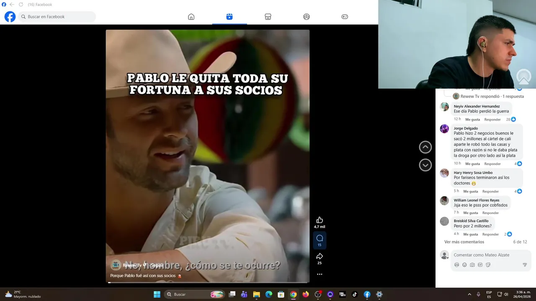Screen dimensions: 536x301
Task: Attach a photo with camera icon
Action: 472,265
